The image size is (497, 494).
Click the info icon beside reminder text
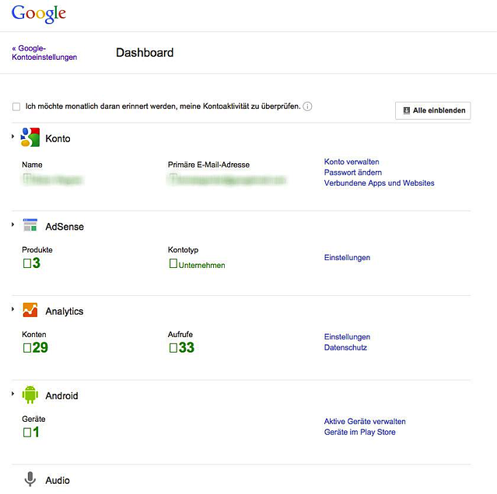pos(307,106)
